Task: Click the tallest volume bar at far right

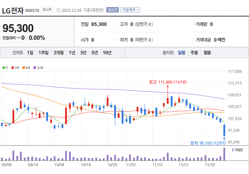Action: [x=224, y=154]
